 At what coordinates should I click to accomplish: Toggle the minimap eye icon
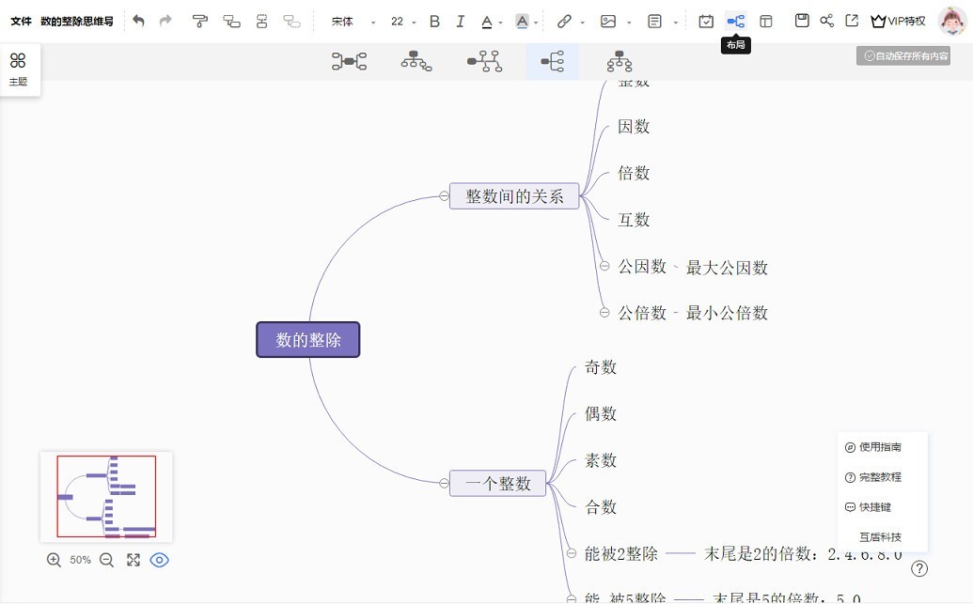point(160,560)
